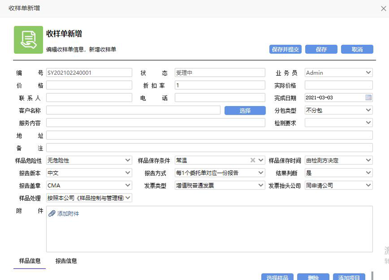Close the 收样单新增 dialog
Viewport: 389px width, 280px height.
pyautogui.click(x=383, y=8)
